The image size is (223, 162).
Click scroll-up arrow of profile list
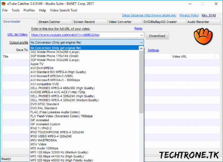click(x=141, y=49)
